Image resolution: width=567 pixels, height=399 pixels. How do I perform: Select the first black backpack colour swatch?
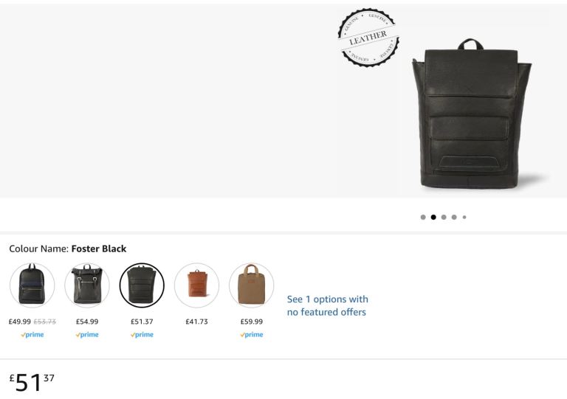point(32,285)
